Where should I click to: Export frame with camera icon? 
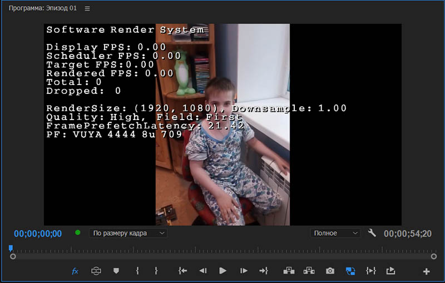pos(330,271)
